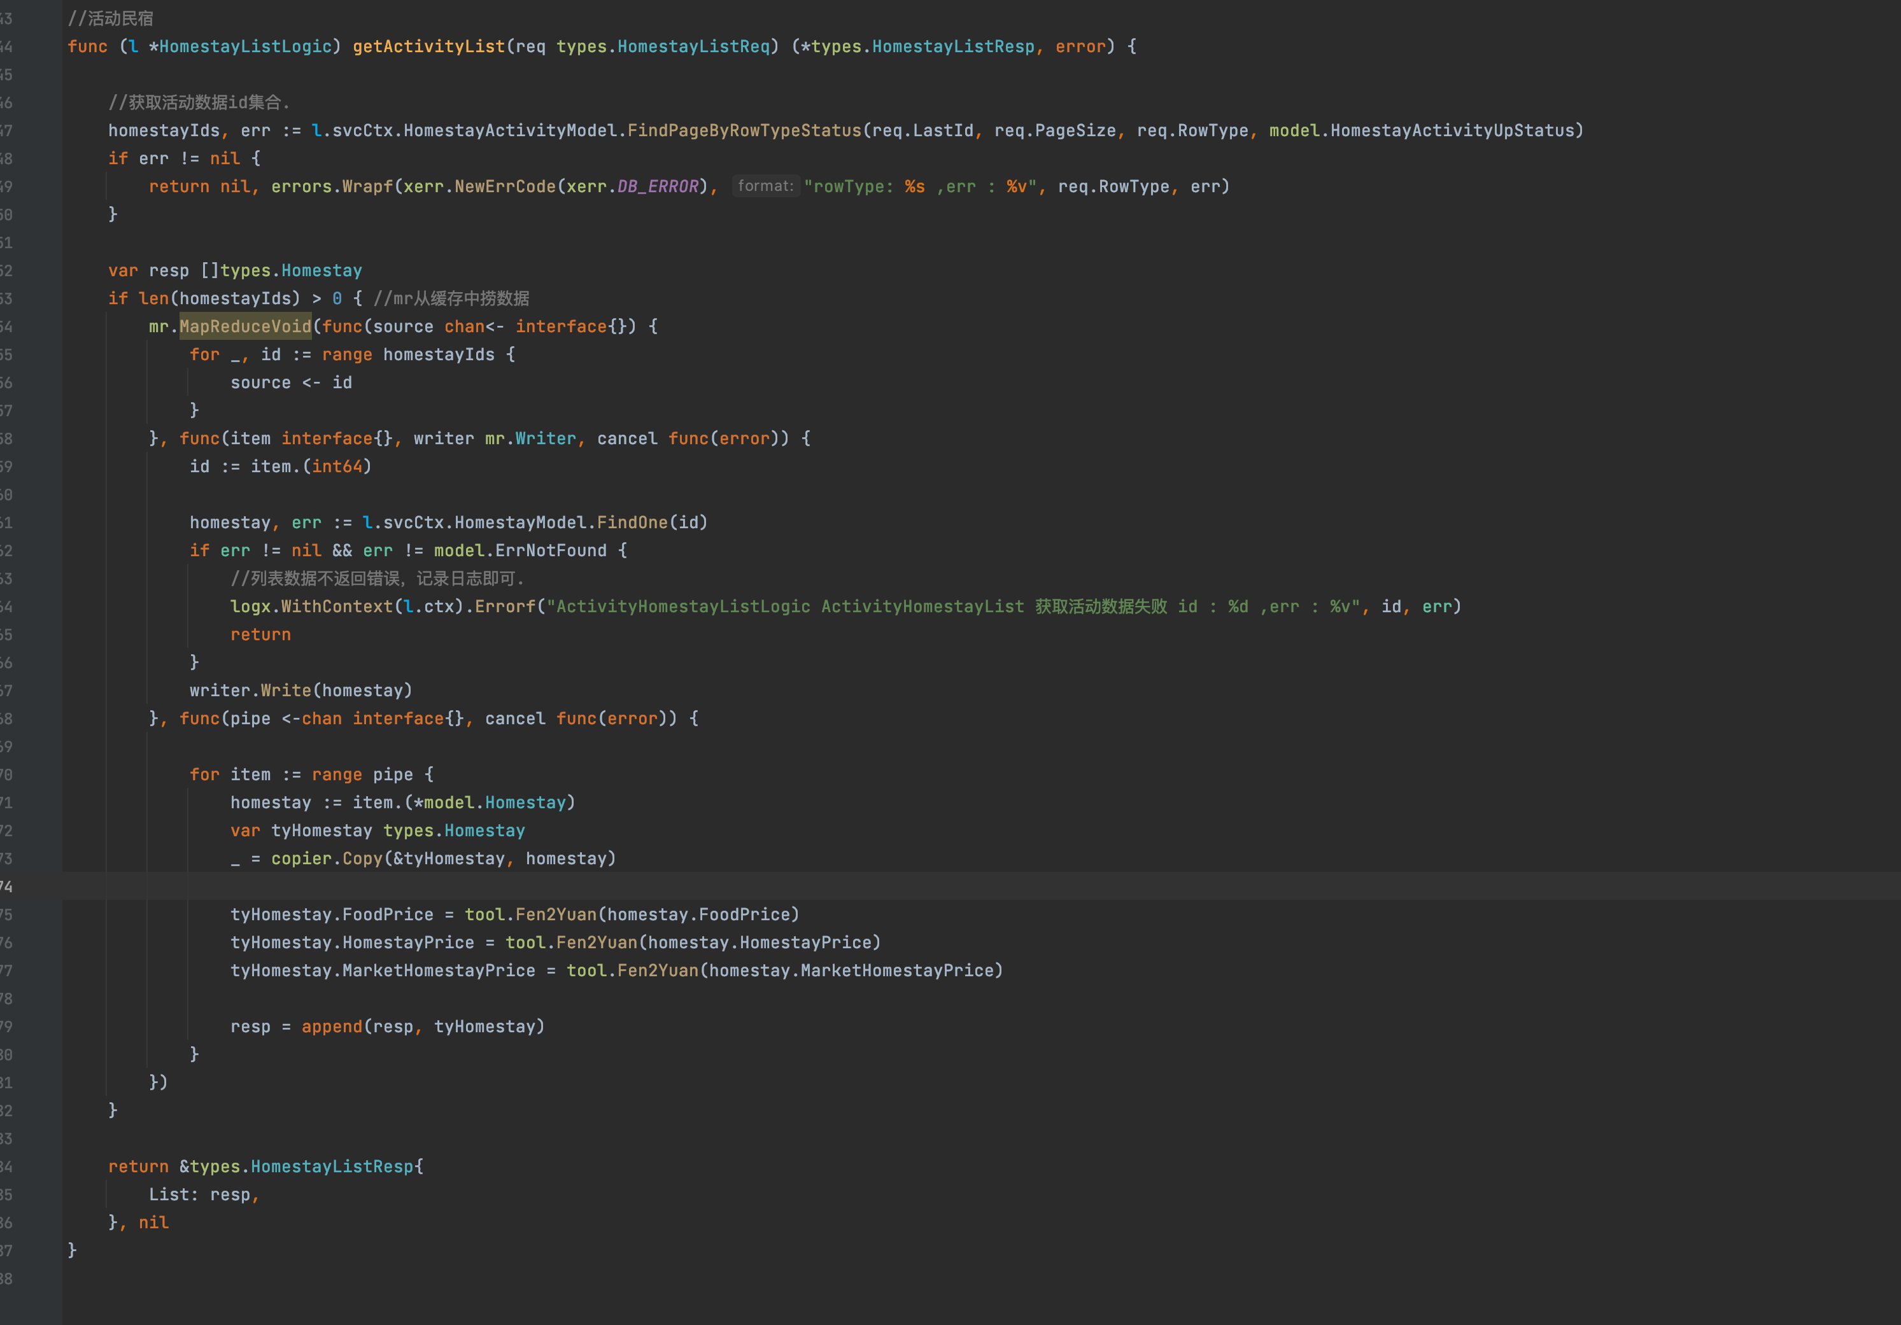Click copier.Copy call
Screen dimensions: 1901x1325
327,859
